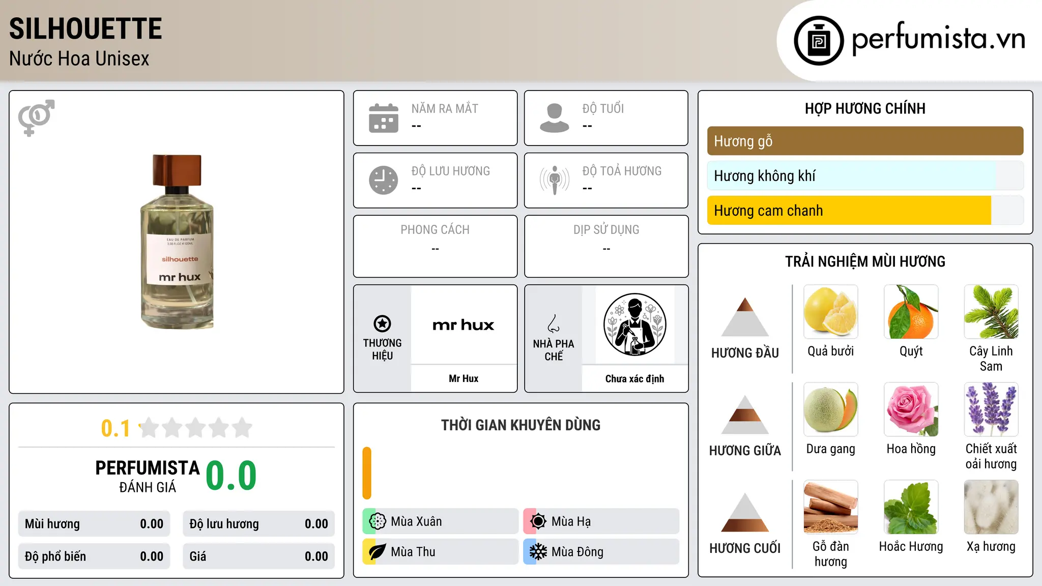Viewport: 1042px width, 586px height.
Task: Click the Năm ra mắt label
Action: coord(445,108)
